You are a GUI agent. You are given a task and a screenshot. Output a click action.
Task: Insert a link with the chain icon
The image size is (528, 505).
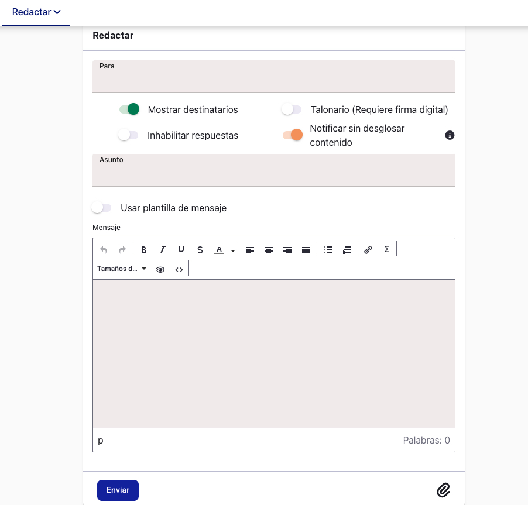[x=368, y=250]
